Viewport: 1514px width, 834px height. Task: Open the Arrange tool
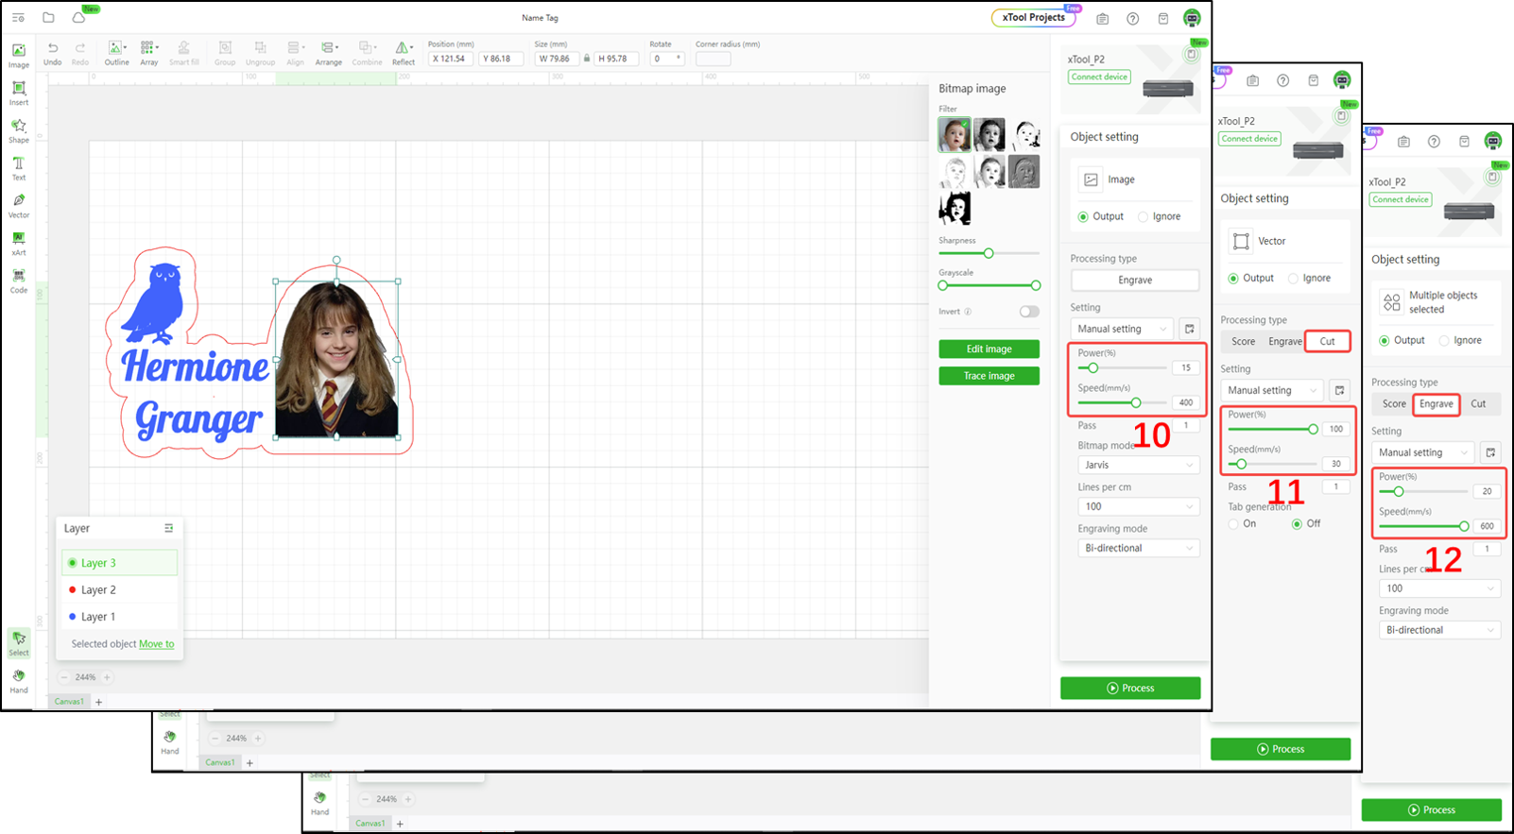coord(329,53)
